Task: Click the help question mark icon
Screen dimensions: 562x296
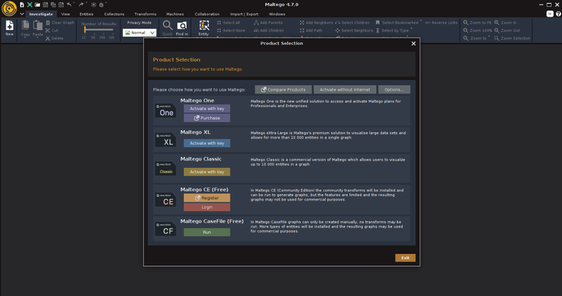Action: 557,14
